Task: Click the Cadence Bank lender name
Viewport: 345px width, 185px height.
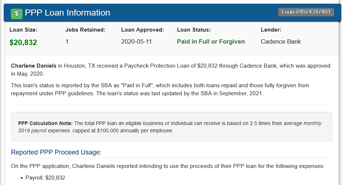Action: 281,42
